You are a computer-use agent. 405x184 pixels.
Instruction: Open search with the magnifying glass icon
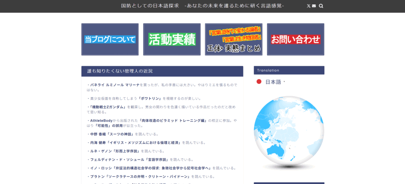tap(321, 6)
